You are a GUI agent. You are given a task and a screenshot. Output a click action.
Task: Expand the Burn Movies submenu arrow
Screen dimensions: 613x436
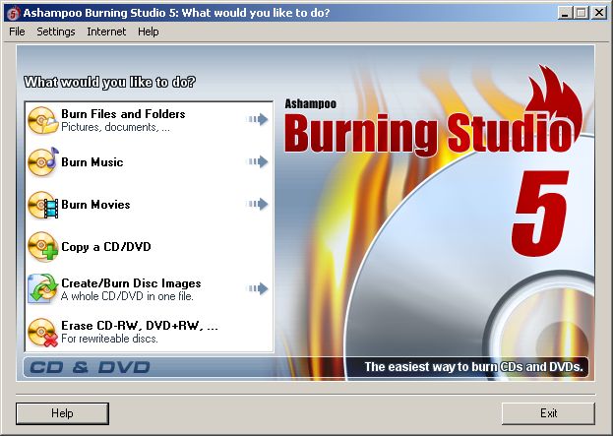coord(257,204)
